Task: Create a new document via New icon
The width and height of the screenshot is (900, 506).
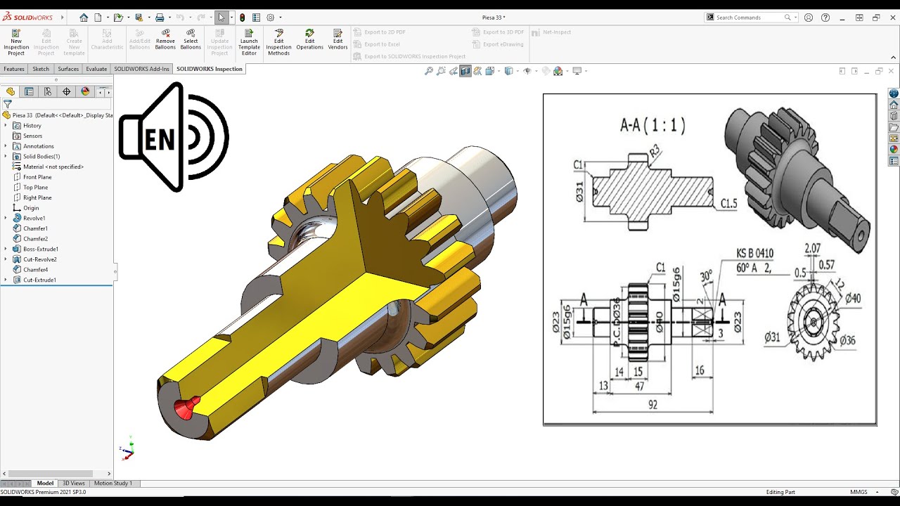Action: click(x=98, y=18)
